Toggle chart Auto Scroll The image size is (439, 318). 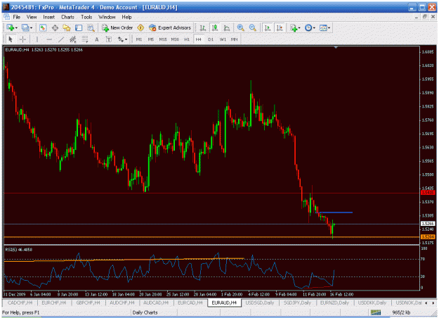click(x=268, y=27)
